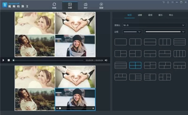Select the four horizontal rows layout
The width and height of the screenshot is (188, 115).
pos(121,65)
